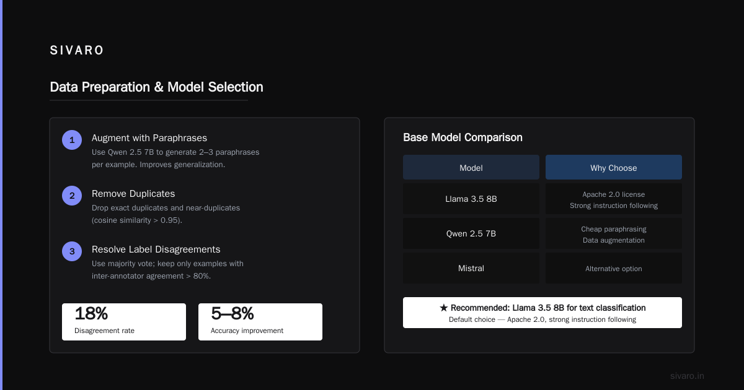Click the Apache 2.0 license description cell

tap(614, 199)
